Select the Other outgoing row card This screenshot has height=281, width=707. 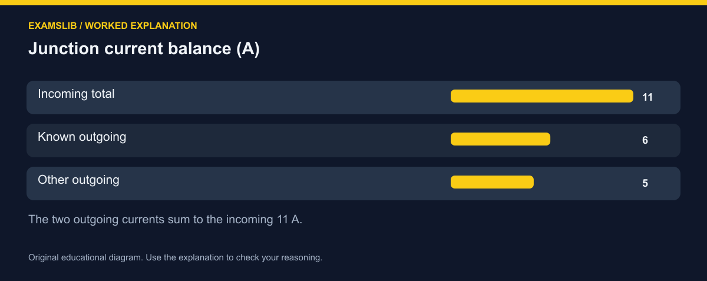tap(353, 183)
